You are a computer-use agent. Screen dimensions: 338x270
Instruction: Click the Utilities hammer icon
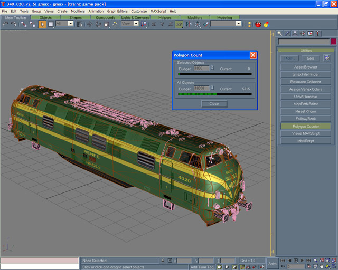coord(318,33)
